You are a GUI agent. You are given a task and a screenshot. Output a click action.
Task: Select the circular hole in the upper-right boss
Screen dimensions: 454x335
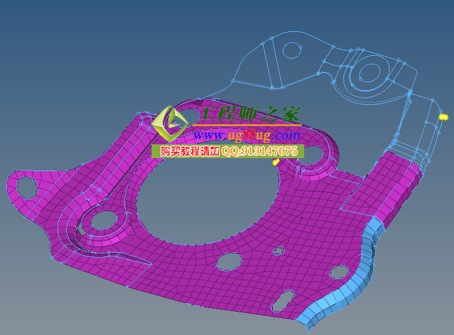pyautogui.click(x=313, y=154)
